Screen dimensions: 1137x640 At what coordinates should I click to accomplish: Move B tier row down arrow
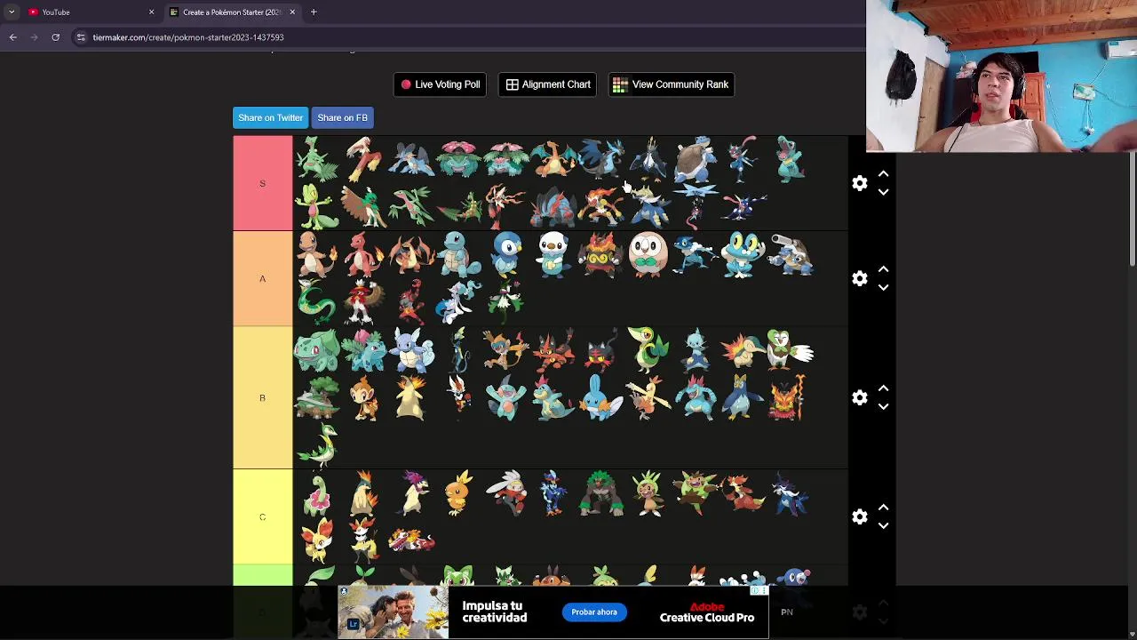coord(883,406)
